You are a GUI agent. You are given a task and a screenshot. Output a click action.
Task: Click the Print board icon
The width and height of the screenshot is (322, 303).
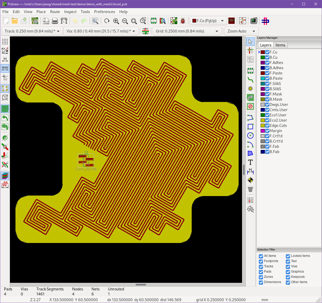(x=55, y=21)
